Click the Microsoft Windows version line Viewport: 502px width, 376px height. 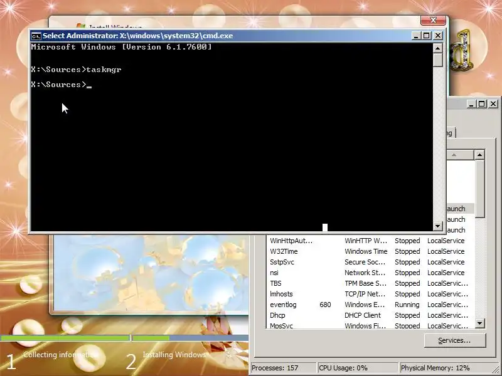(x=121, y=47)
